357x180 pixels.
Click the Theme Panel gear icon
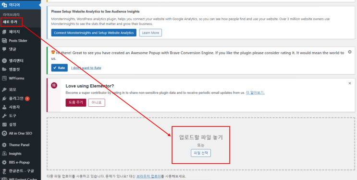pos(4,145)
